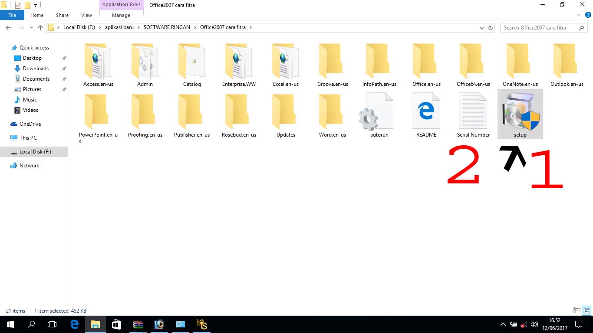
Task: Click the Search Office2007 cara fitra box
Action: point(544,28)
